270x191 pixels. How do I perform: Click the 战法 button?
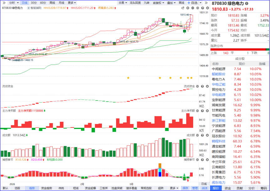coord(204,188)
